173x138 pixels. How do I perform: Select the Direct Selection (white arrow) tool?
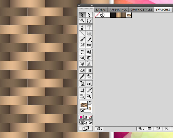89,15
